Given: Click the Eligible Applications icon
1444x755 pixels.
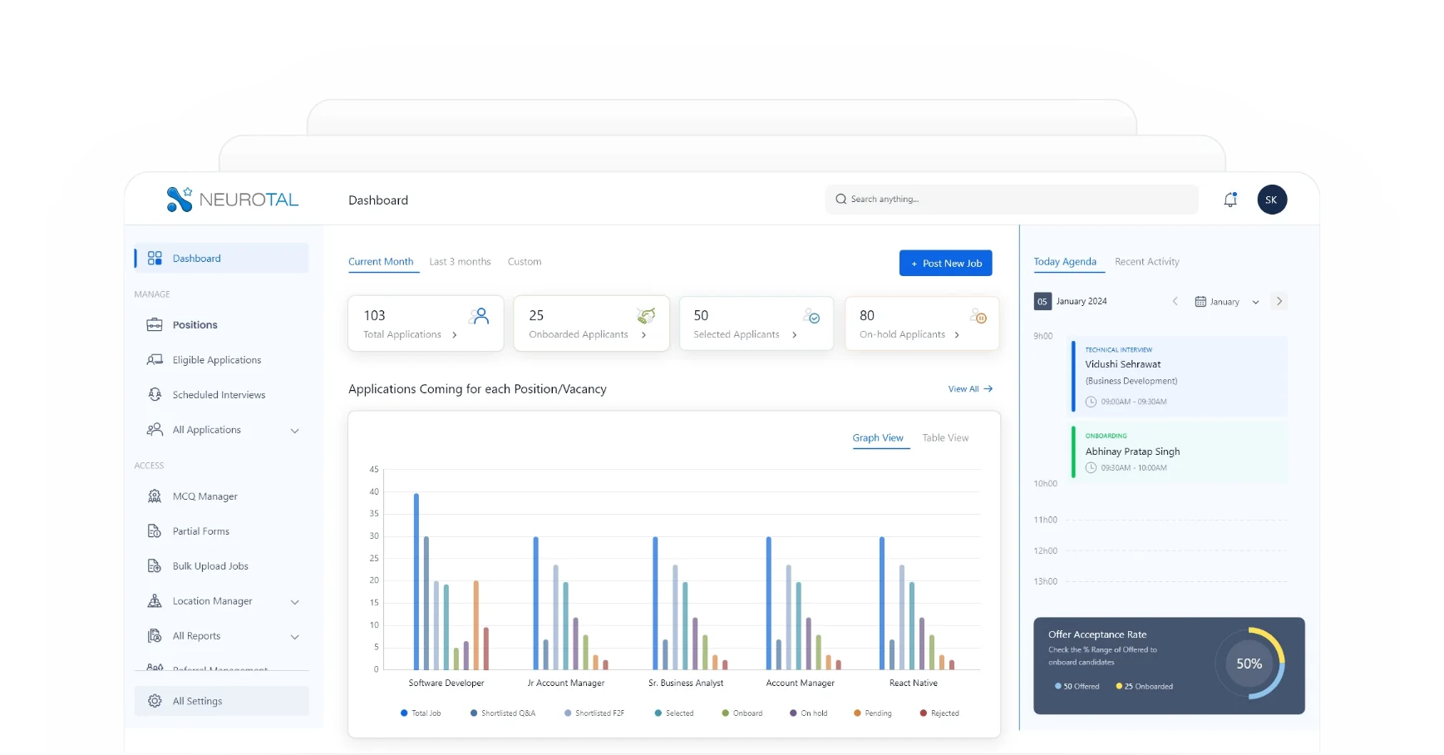Looking at the screenshot, I should tap(155, 359).
